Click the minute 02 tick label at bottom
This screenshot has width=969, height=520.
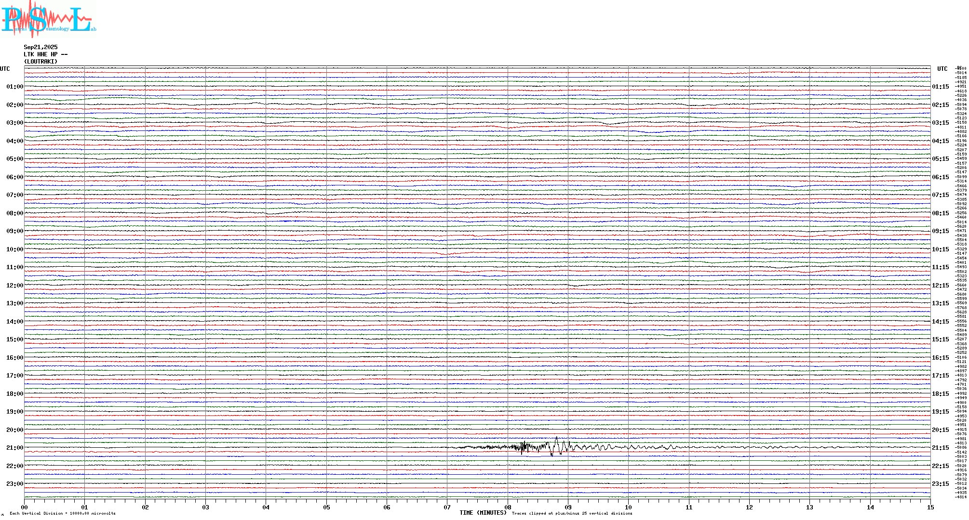145,507
